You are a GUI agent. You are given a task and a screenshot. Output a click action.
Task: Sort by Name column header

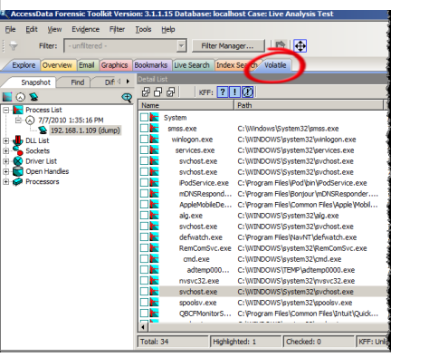tap(186, 105)
